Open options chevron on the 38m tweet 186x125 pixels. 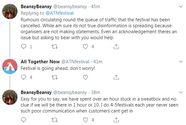pyautogui.click(x=181, y=92)
